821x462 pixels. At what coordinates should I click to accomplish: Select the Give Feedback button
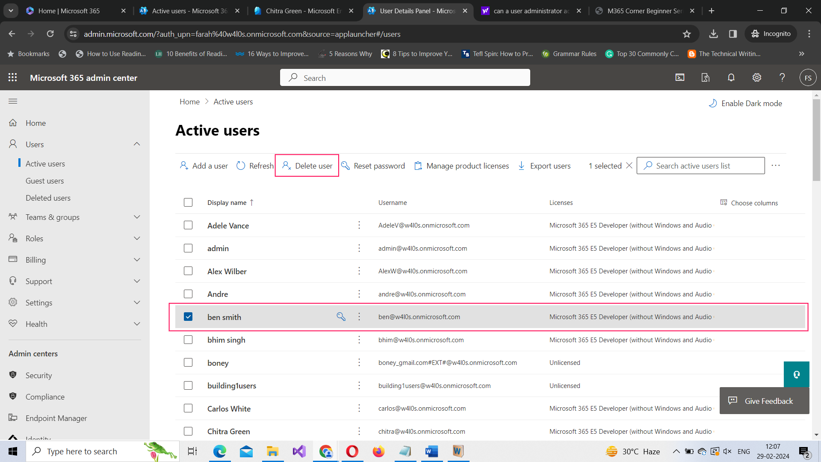764,401
